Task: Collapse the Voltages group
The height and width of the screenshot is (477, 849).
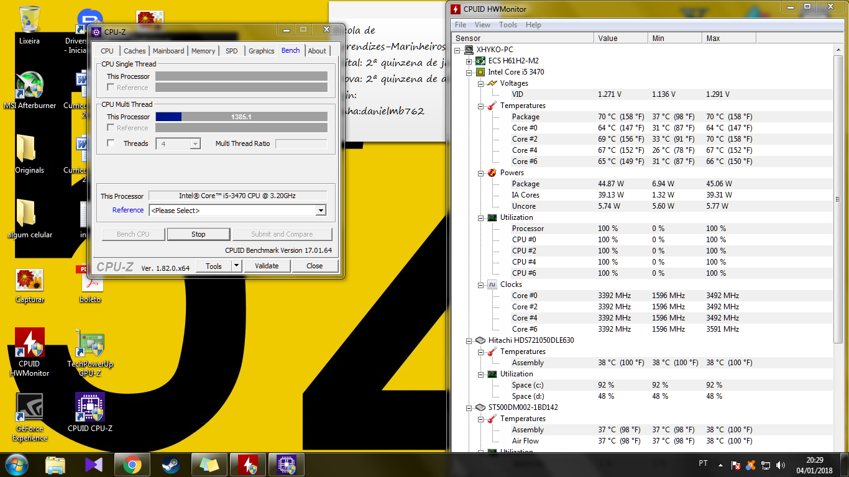Action: click(480, 83)
